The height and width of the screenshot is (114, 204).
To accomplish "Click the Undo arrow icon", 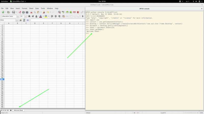I will (48, 12).
